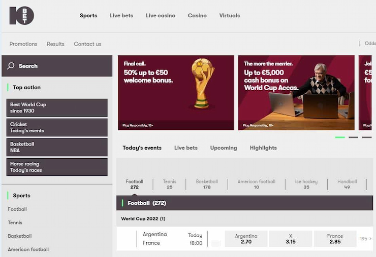Select first green carousel indicator

coord(340,137)
